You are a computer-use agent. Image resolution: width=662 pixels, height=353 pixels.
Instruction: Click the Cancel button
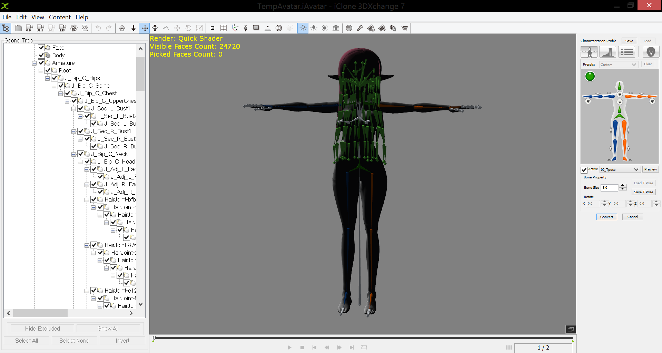point(633,217)
